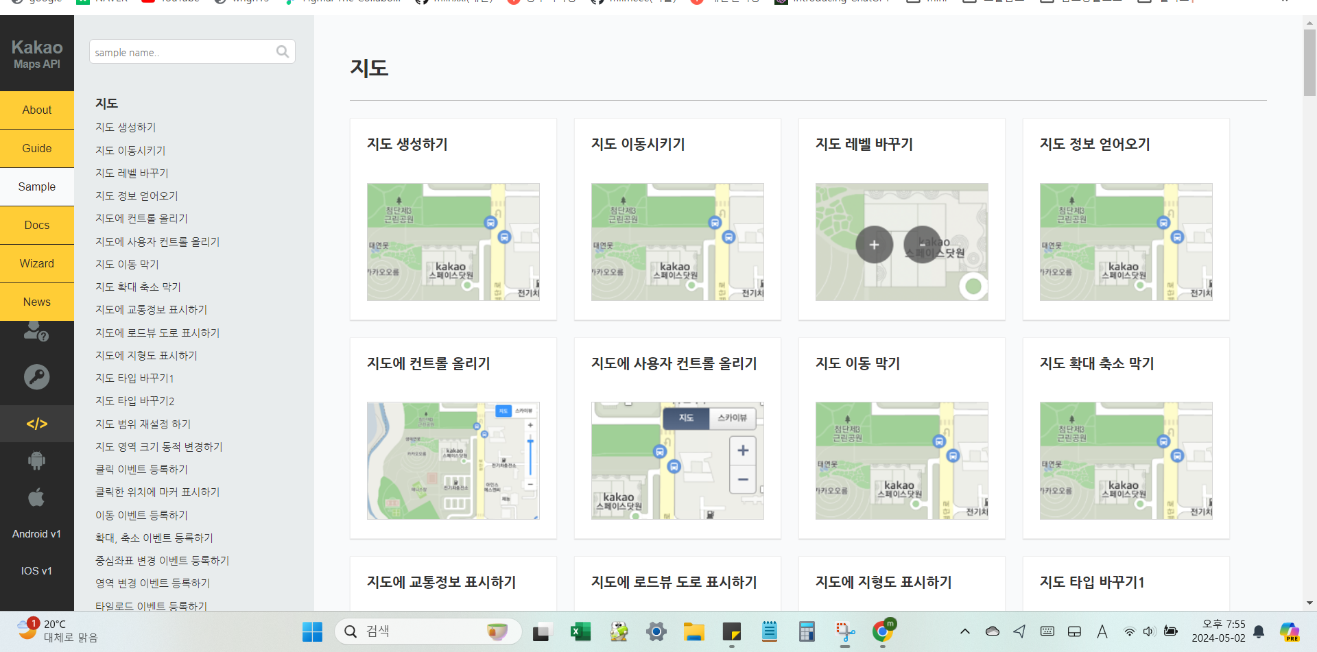Click the touch keyboard icon in system tray
The width and height of the screenshot is (1317, 652).
point(1047,631)
